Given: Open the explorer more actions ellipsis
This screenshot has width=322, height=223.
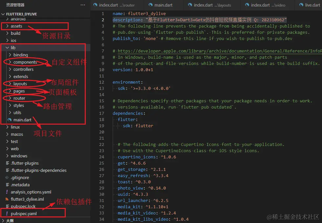Looking at the screenshot, I should click(83, 5).
